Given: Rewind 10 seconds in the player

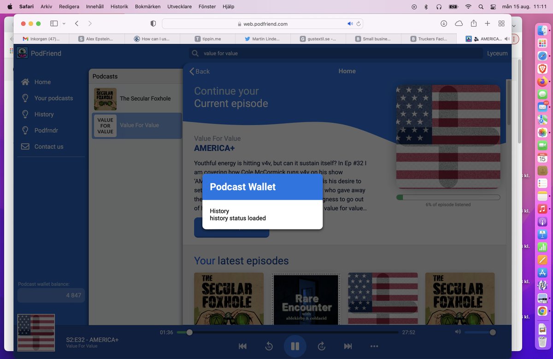Looking at the screenshot, I should click(269, 346).
